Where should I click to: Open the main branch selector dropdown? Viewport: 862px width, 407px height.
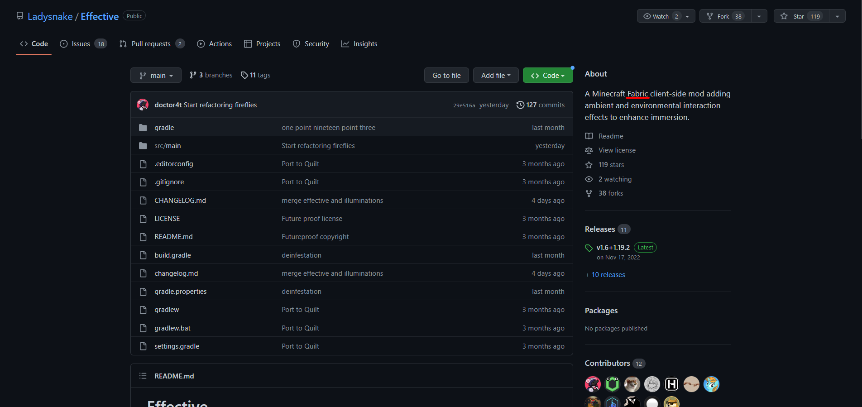pos(156,75)
